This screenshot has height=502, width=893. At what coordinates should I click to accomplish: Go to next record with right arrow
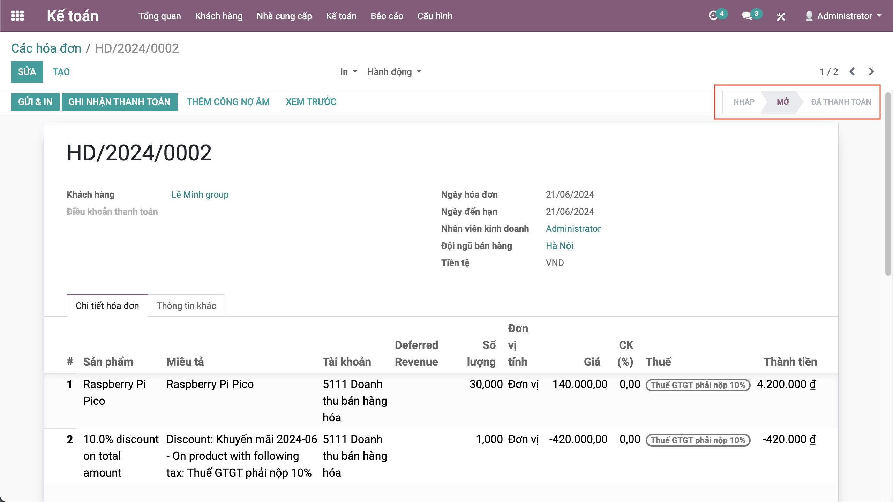pos(871,72)
